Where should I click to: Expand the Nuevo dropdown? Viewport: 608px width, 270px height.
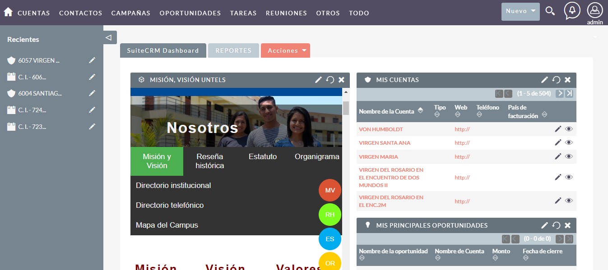pos(520,11)
